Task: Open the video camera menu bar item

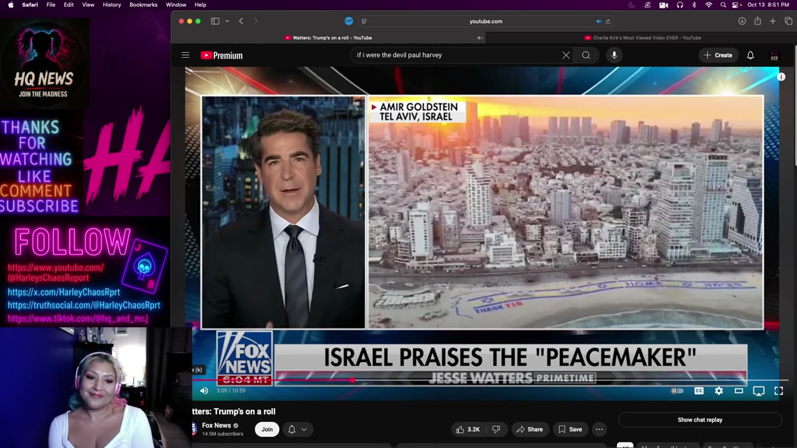Action: 664,5
